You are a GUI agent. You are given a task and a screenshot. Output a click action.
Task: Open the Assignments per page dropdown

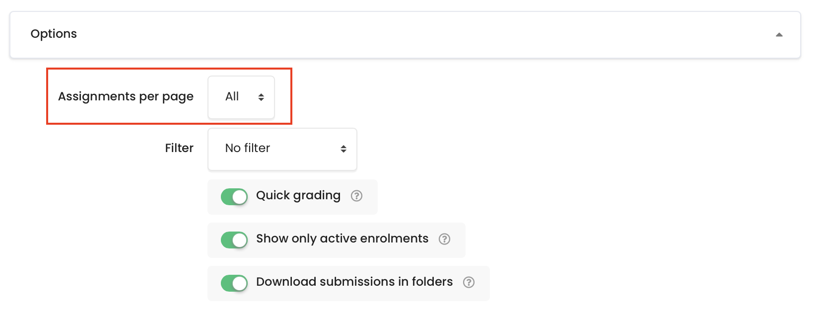pos(241,97)
